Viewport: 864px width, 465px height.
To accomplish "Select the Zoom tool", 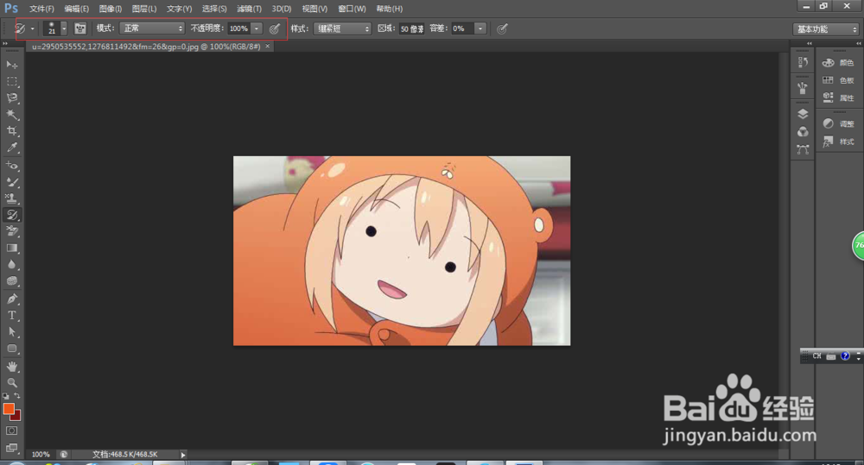I will point(11,382).
